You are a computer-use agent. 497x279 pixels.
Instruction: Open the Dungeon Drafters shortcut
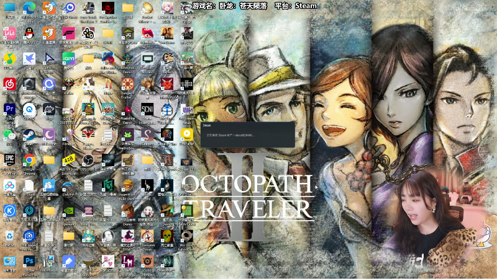pos(127,84)
